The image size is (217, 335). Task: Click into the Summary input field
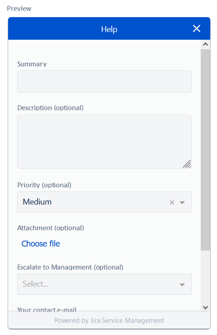[104, 81]
